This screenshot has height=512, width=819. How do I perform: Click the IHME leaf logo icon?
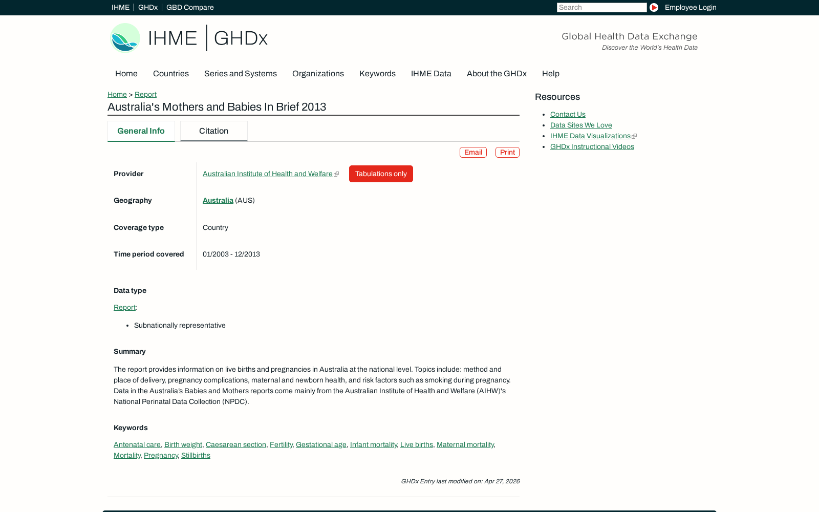click(125, 38)
